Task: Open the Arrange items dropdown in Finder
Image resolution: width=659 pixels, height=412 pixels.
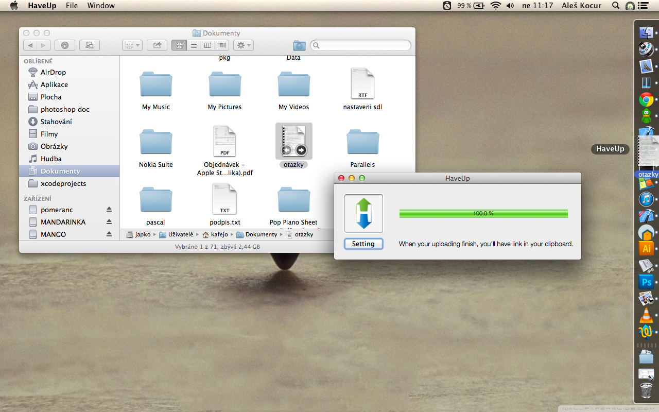Action: [132, 45]
